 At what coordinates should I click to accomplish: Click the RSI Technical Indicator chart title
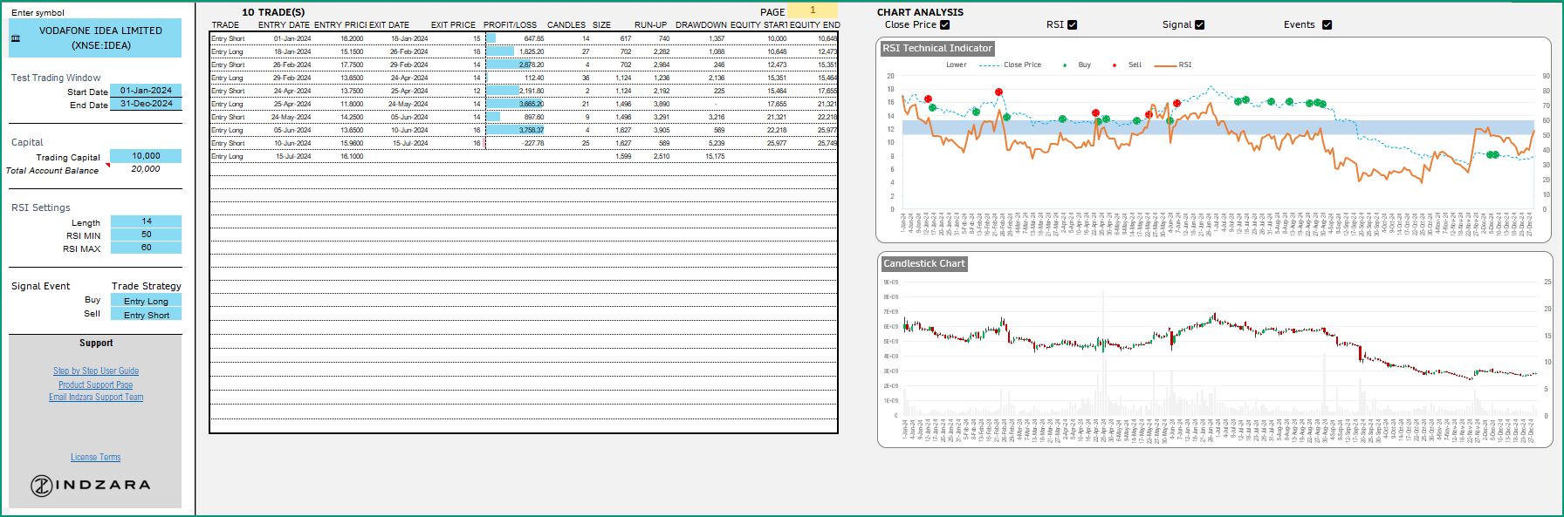click(x=937, y=49)
